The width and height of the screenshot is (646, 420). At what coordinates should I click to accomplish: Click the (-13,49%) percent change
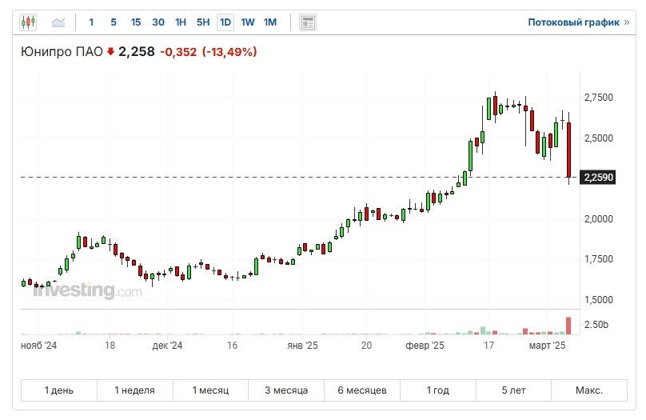point(229,52)
